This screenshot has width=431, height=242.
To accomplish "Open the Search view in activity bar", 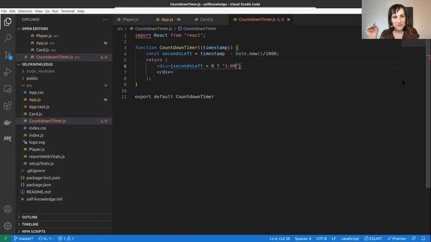I will (7, 38).
